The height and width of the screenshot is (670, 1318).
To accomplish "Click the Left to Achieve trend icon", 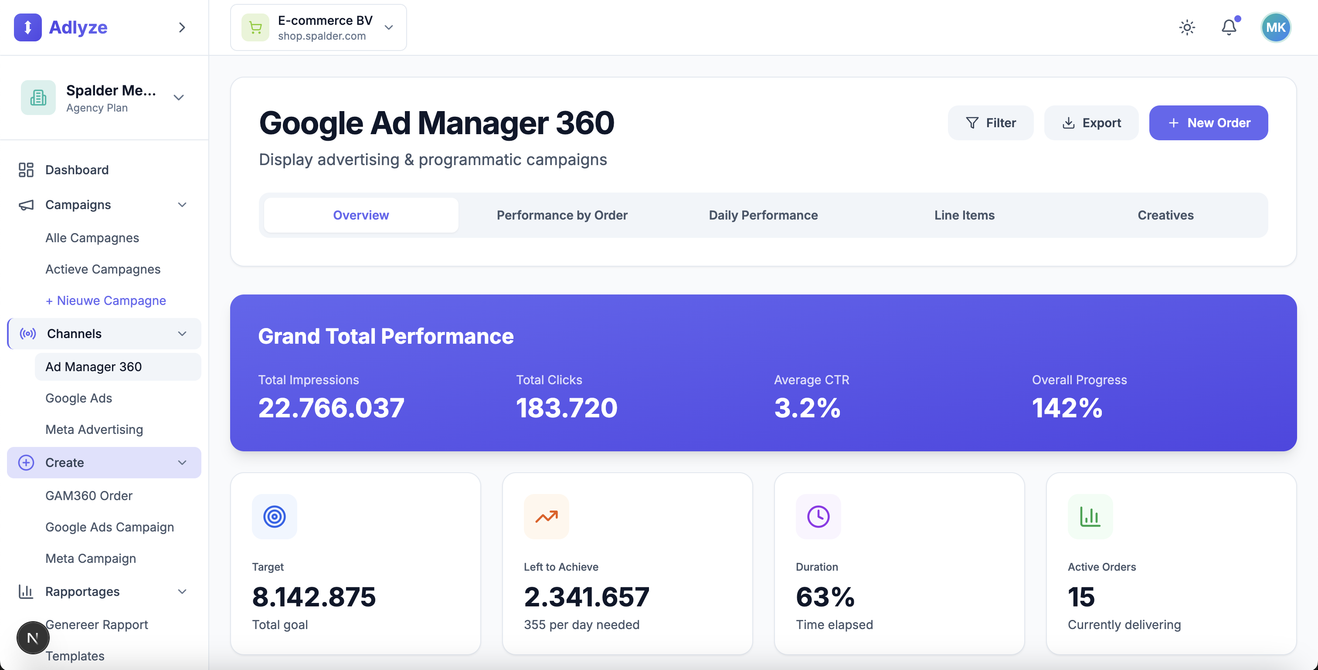I will click(x=546, y=516).
